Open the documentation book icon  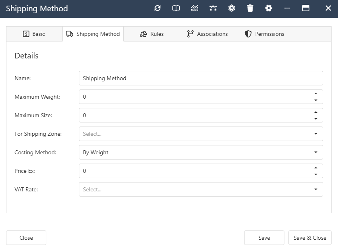[176, 8]
